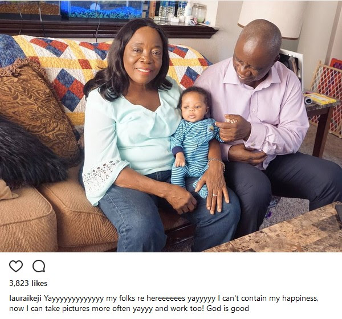Viewport: 342px width, 319px height.
Task: Like the post with the heart icon
Action: [16, 266]
